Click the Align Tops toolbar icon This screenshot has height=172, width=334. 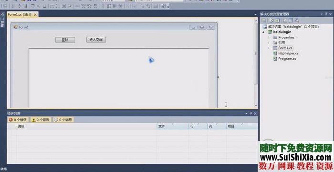[32, 6]
